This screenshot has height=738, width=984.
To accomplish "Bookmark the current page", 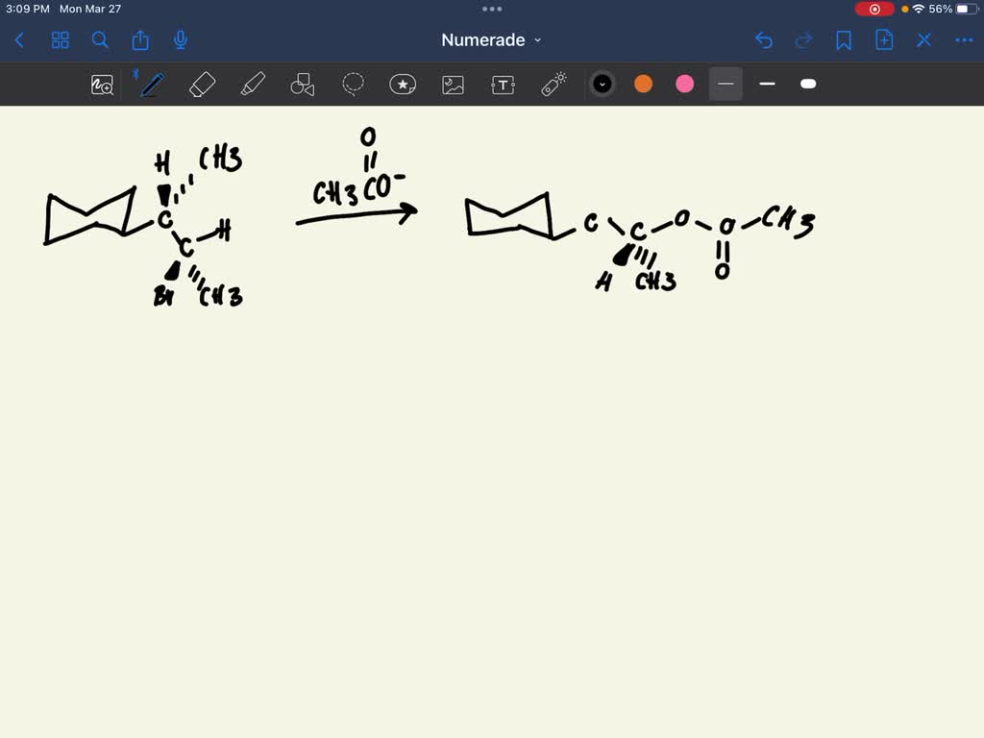I will click(844, 40).
